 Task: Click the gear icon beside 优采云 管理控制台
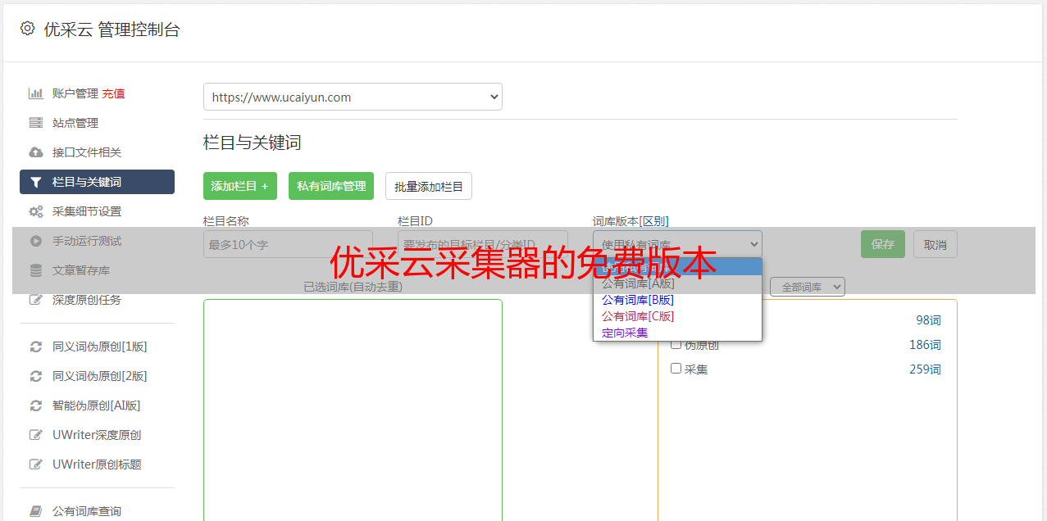[x=27, y=29]
